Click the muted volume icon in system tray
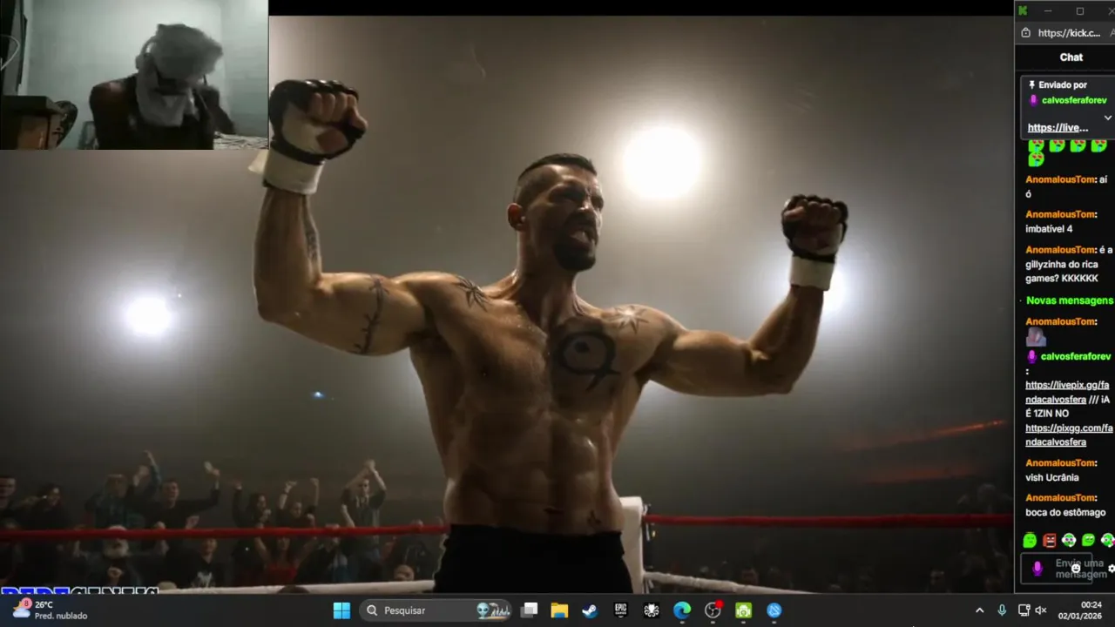 [1040, 610]
